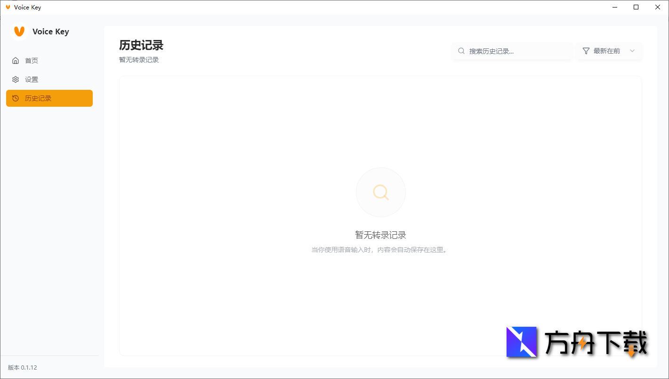Click the home icon beside 首页
The image size is (669, 379).
pos(16,60)
